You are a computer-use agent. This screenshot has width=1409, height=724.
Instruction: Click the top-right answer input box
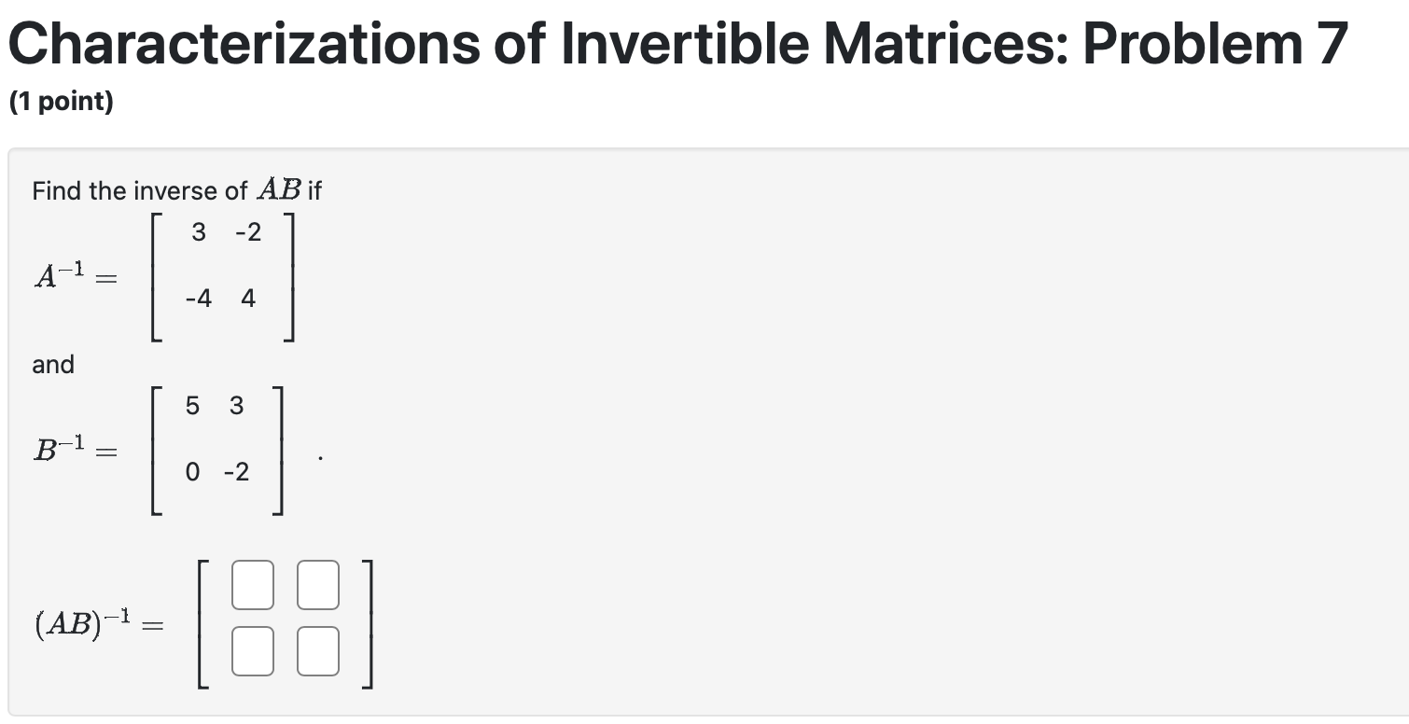(x=318, y=585)
